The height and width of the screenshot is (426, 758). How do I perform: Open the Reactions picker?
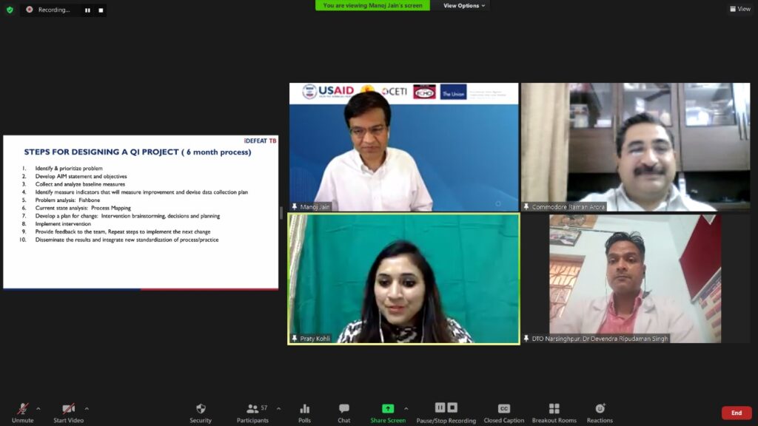[600, 409]
